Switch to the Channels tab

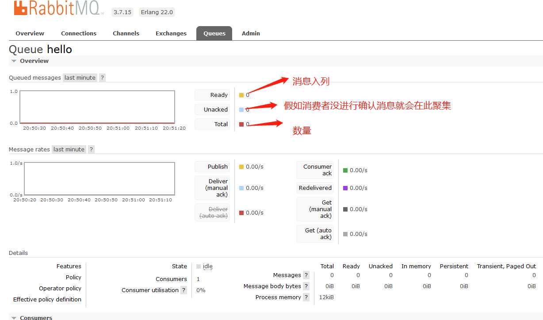tap(126, 33)
